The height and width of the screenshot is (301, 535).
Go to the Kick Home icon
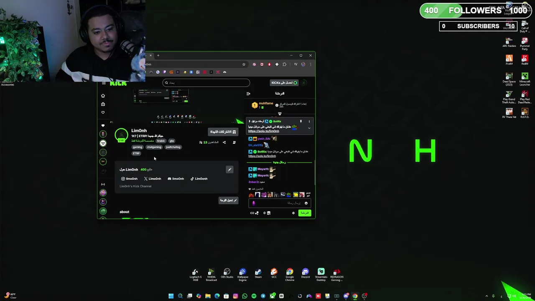pos(103,96)
